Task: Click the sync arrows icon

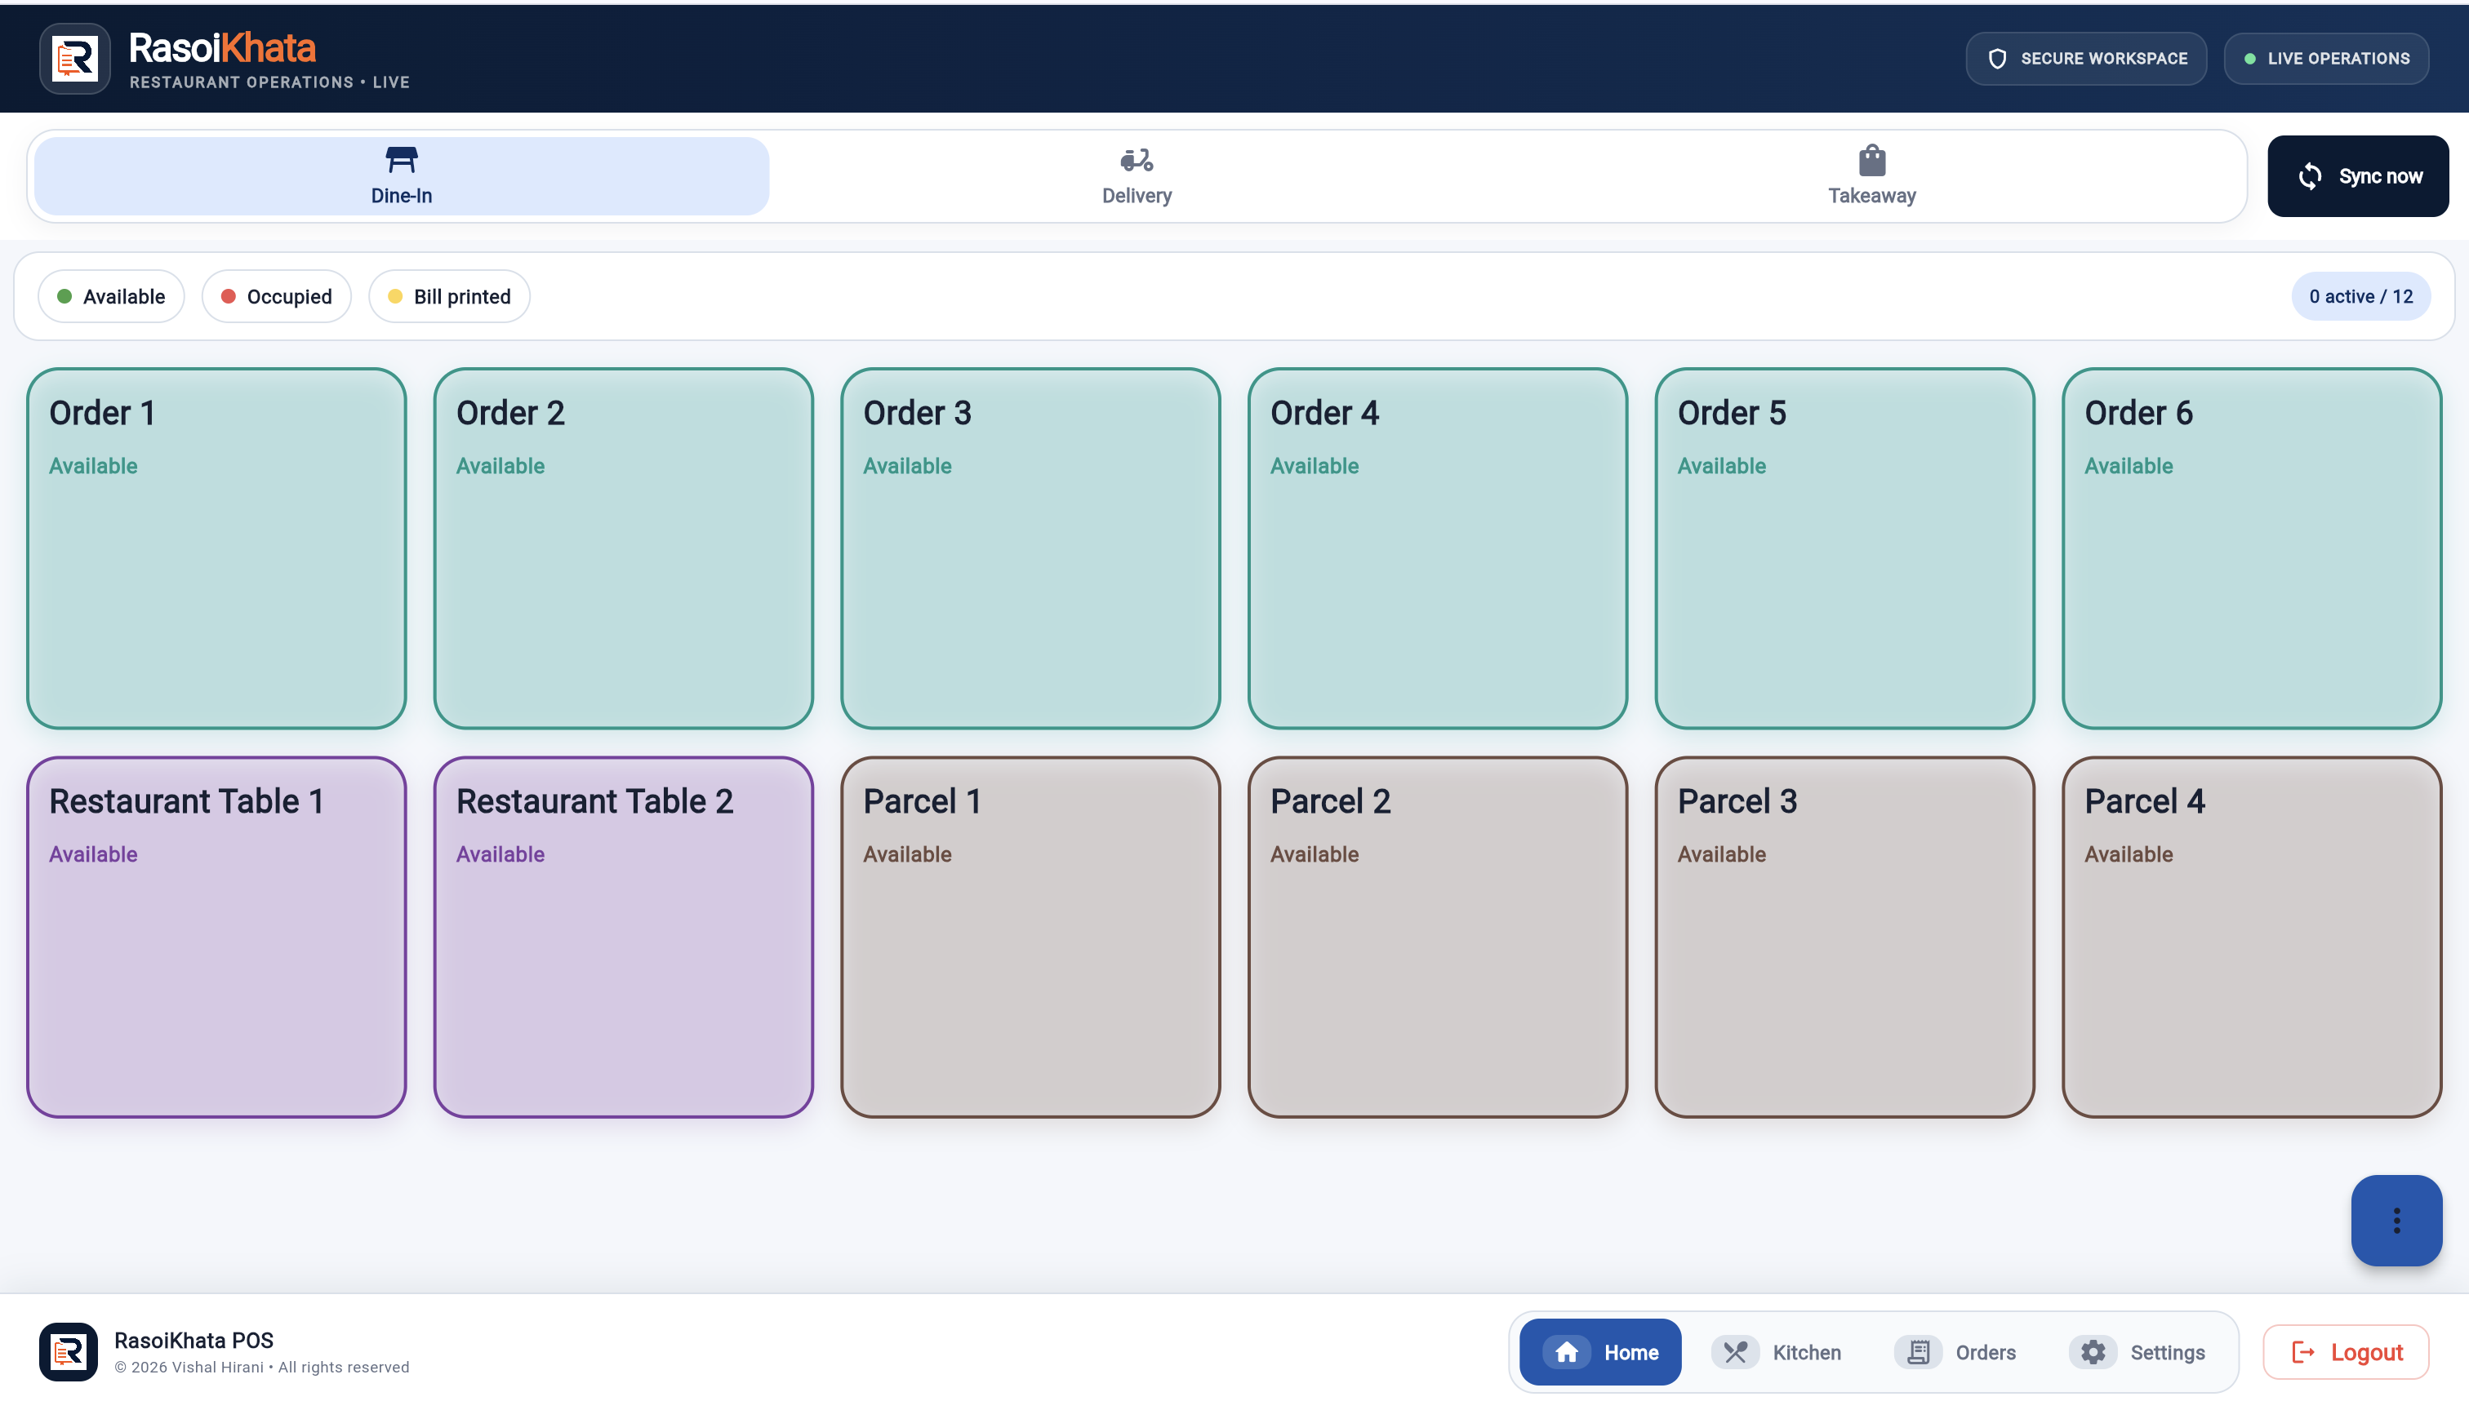Action: pos(2310,176)
